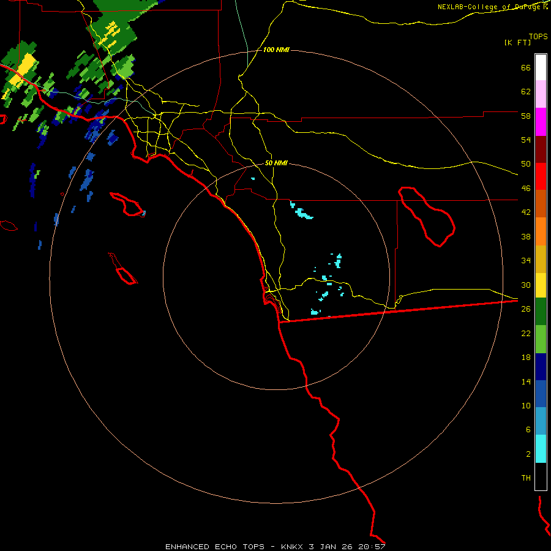Click the "50" scale value in legend
551x551 pixels.
526,164
